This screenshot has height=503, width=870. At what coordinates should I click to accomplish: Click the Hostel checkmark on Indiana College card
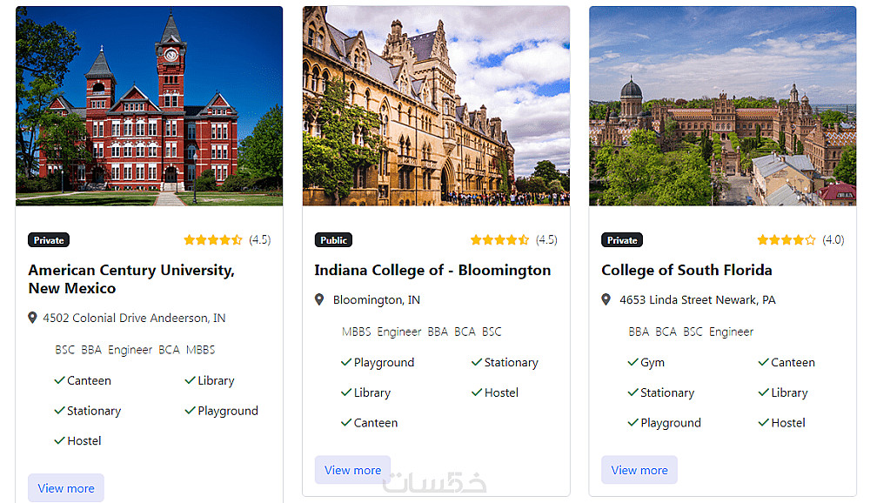click(477, 392)
